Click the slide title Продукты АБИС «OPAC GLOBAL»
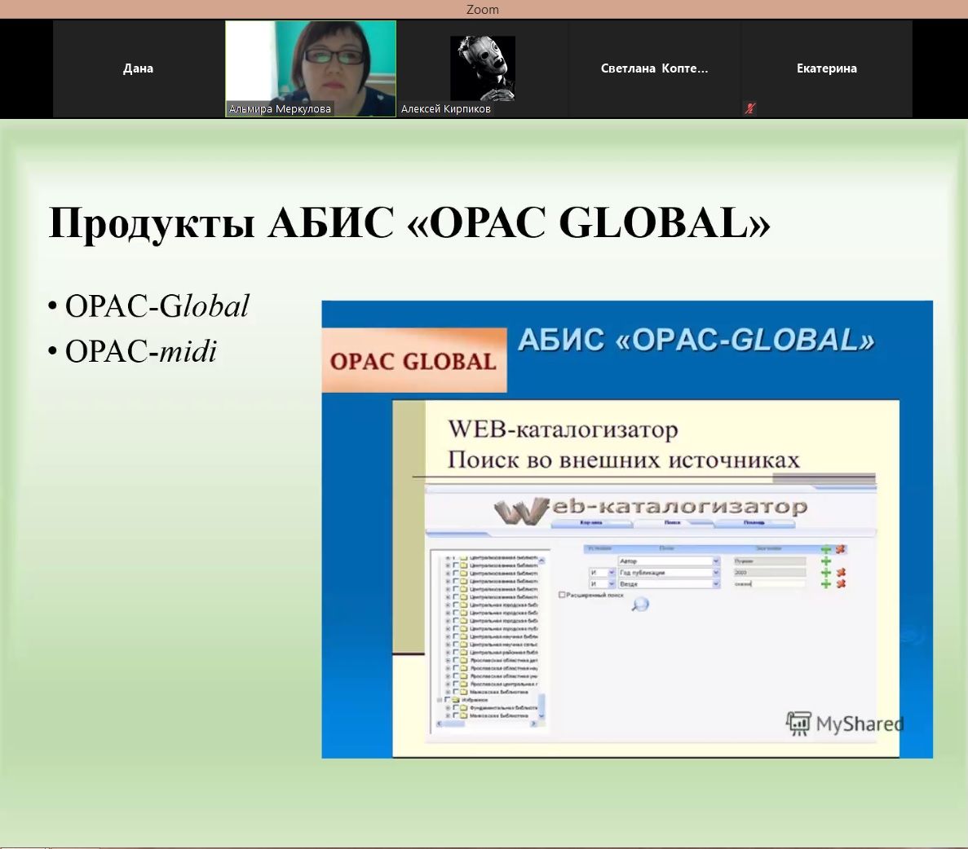The width and height of the screenshot is (968, 849). 409,222
